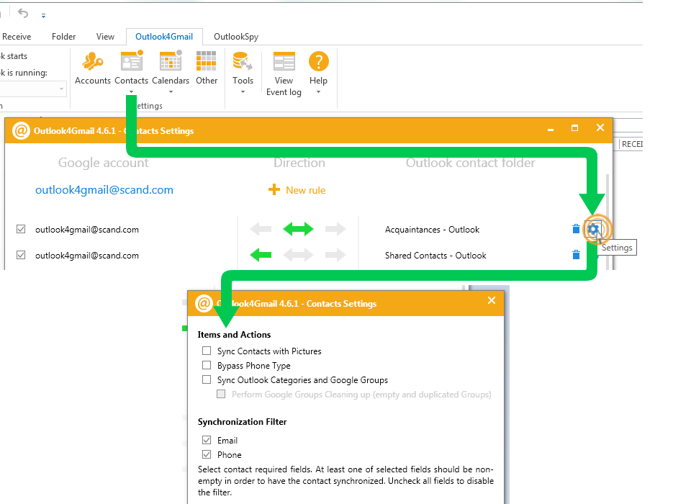The width and height of the screenshot is (673, 504).
Task: Enable Sync Contacts with Pictures
Action: click(207, 351)
